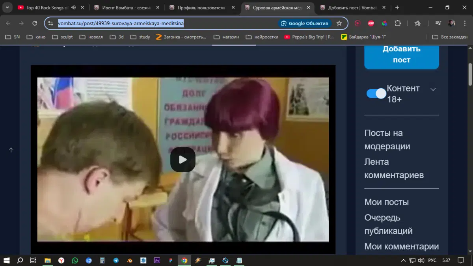Open the tab search dropdown arrow
The height and width of the screenshot is (266, 473).
coord(7,7)
